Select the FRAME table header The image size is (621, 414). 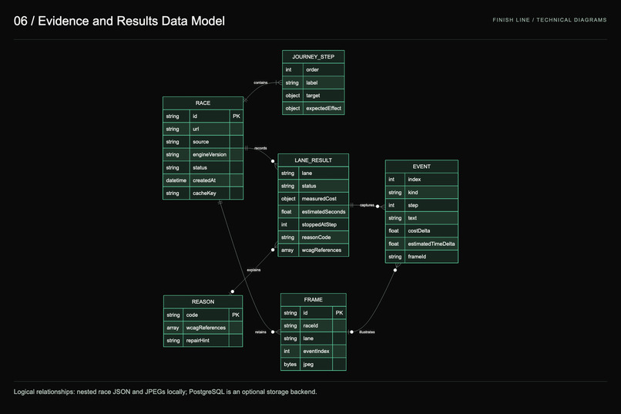tap(314, 299)
